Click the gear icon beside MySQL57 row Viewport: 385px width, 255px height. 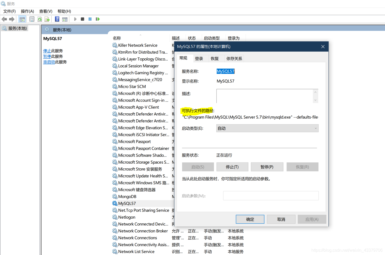click(x=115, y=203)
